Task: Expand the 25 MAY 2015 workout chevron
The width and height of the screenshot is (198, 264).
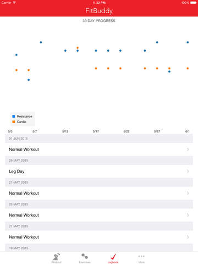Action: pos(188,215)
